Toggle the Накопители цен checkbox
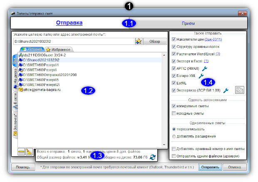 click(x=174, y=39)
